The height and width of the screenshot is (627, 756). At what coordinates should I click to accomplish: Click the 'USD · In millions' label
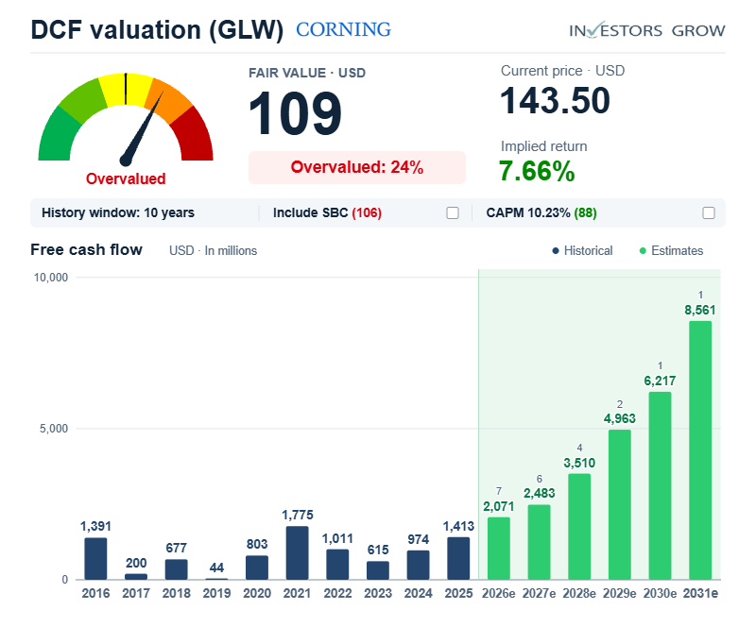[214, 250]
